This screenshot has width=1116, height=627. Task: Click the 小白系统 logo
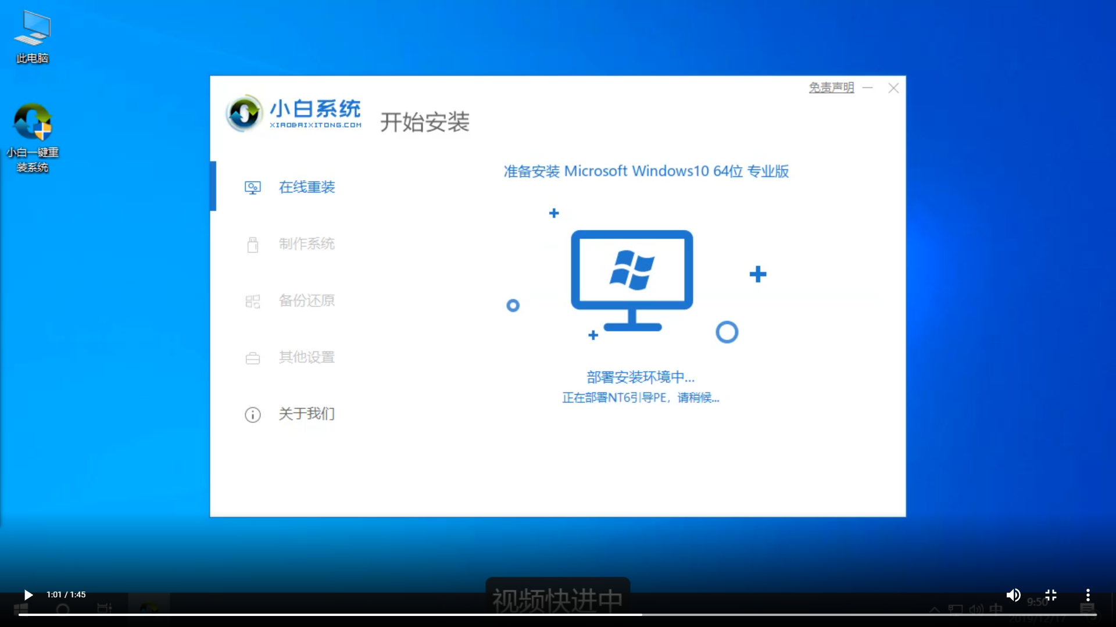point(294,114)
